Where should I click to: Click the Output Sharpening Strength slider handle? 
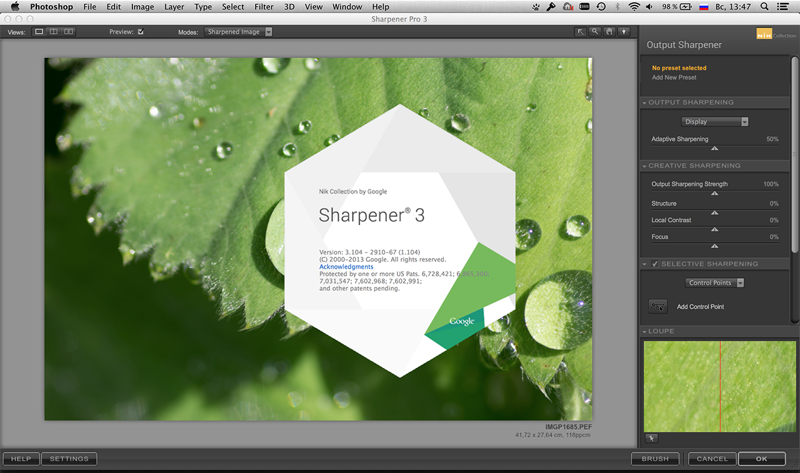click(714, 193)
